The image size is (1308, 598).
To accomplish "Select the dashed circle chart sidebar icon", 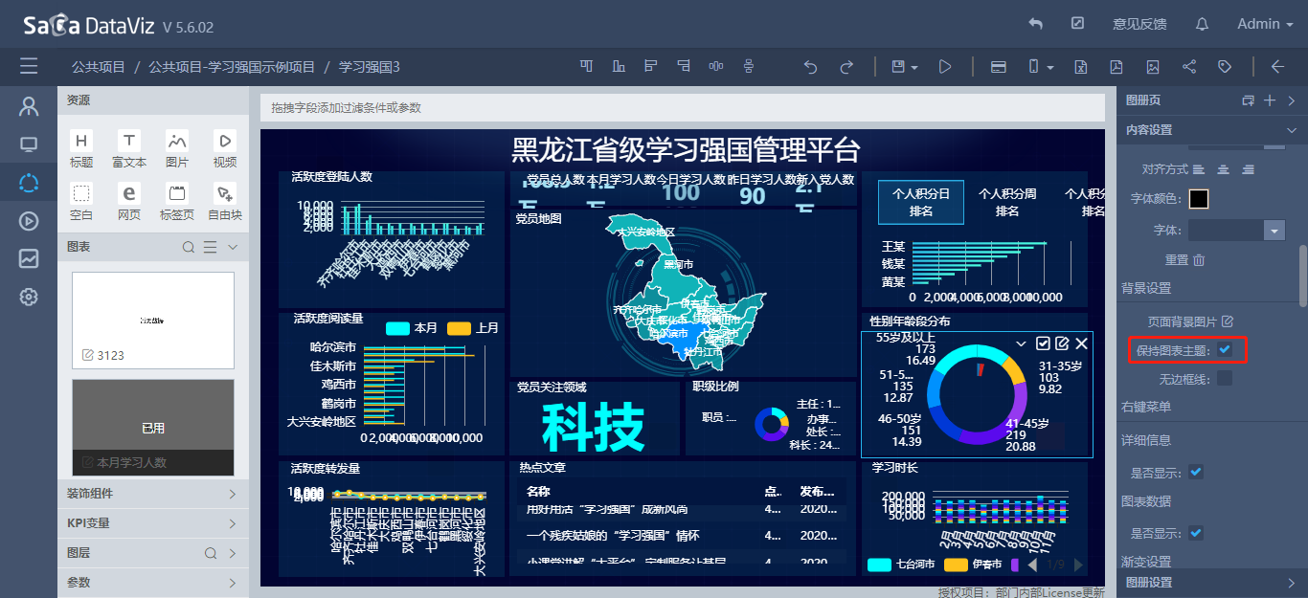I will [29, 182].
